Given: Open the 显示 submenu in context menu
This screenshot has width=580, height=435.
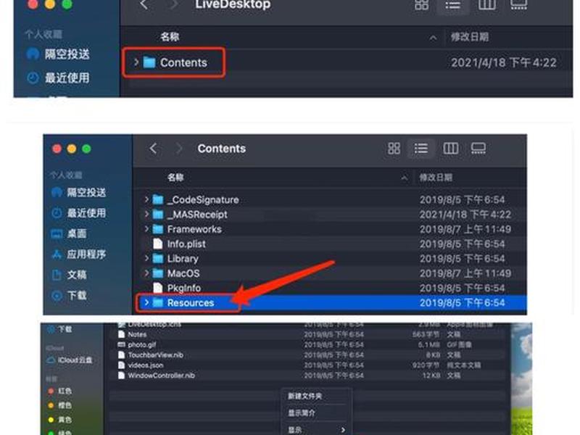Looking at the screenshot, I should pyautogui.click(x=317, y=430).
